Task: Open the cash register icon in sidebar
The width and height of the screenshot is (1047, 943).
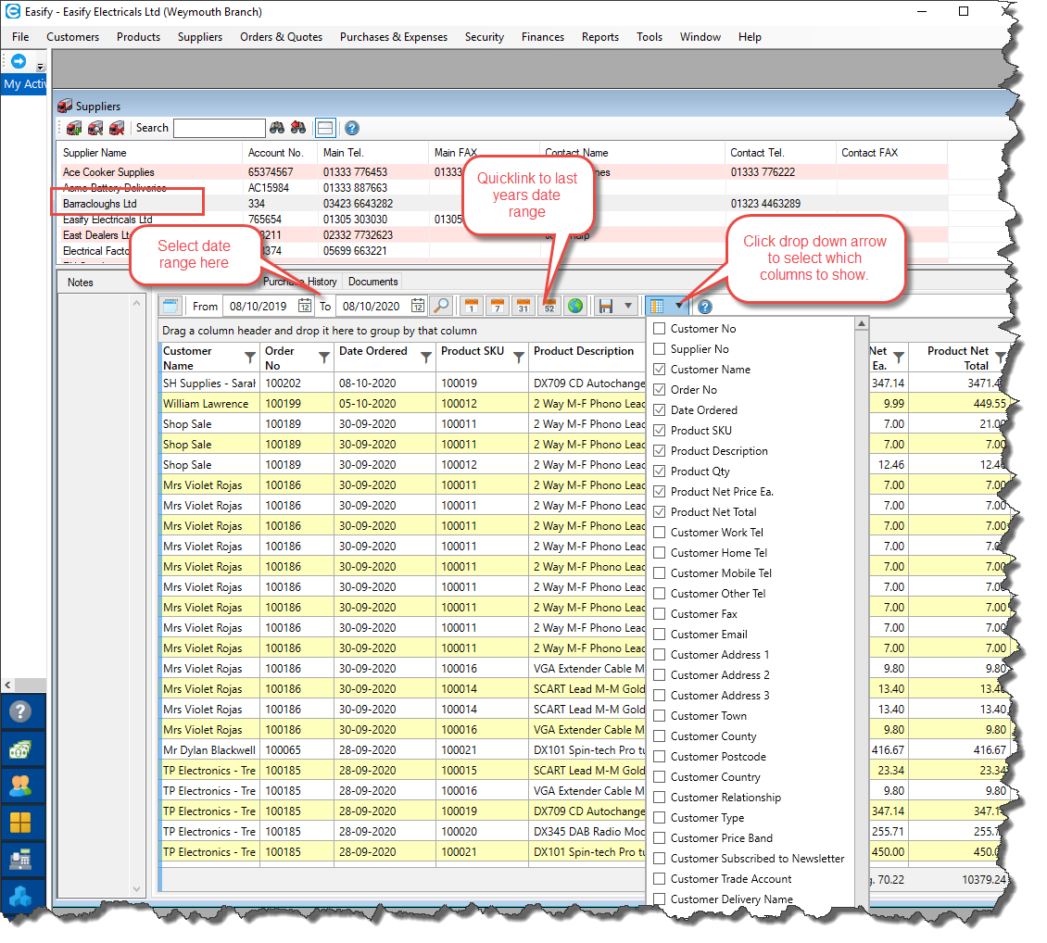Action: click(x=20, y=861)
